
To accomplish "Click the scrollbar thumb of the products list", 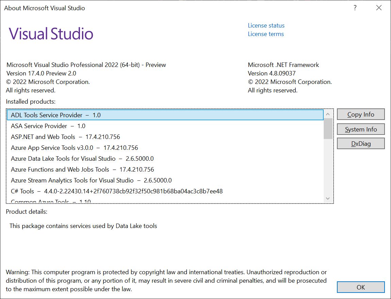I will [327, 129].
